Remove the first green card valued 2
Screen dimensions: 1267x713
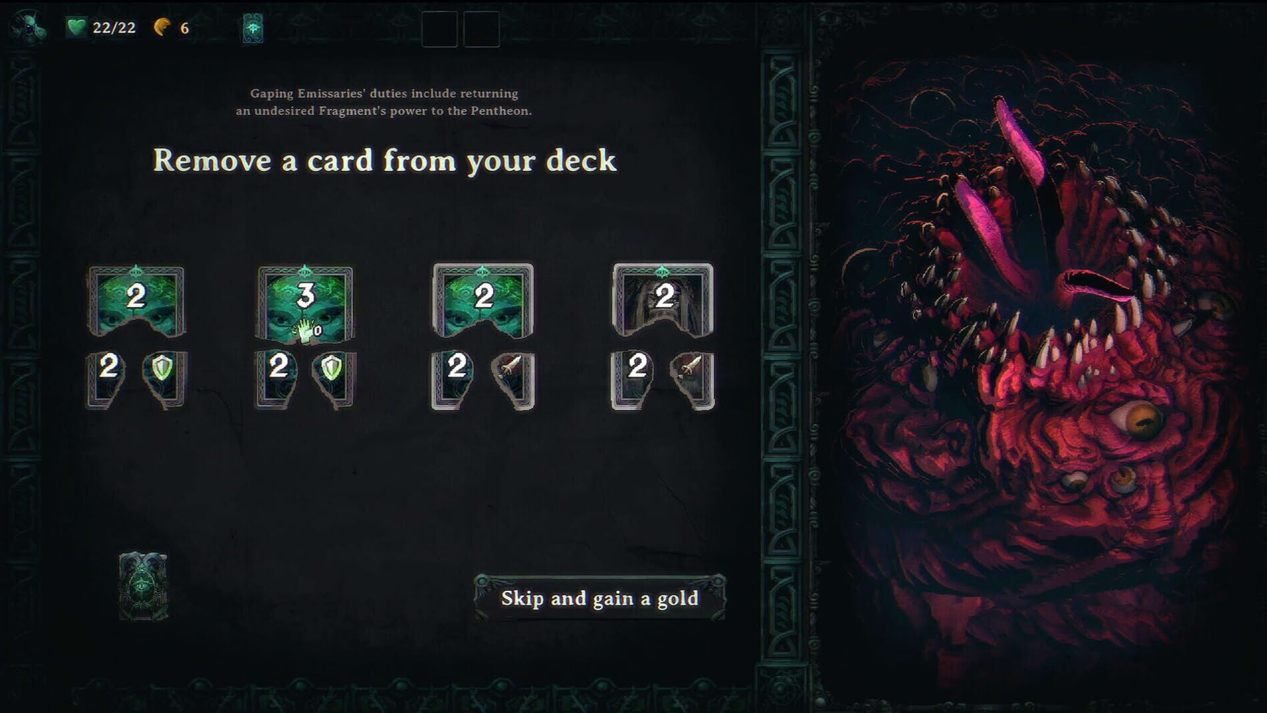137,300
